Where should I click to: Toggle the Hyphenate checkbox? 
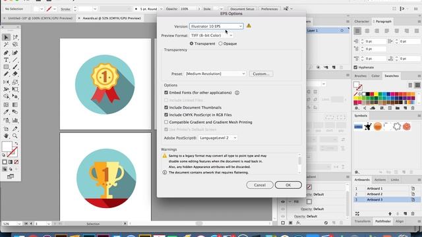coord(355,67)
